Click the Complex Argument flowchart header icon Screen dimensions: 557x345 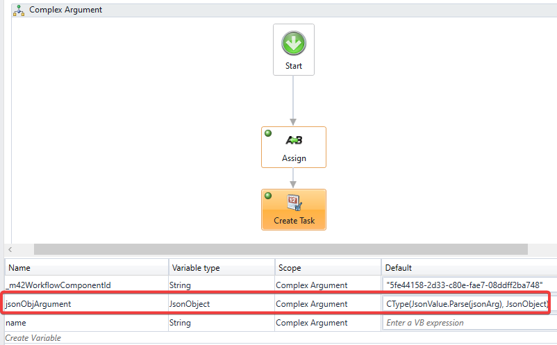point(19,10)
